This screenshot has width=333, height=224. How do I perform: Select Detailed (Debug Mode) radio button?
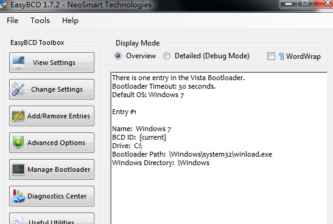coord(167,56)
